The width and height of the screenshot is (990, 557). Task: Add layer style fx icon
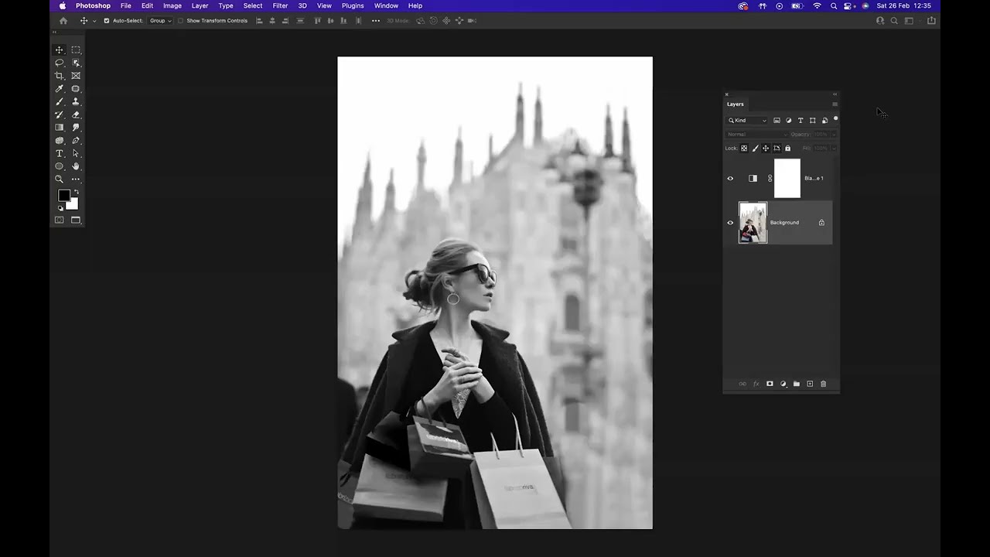coord(756,384)
